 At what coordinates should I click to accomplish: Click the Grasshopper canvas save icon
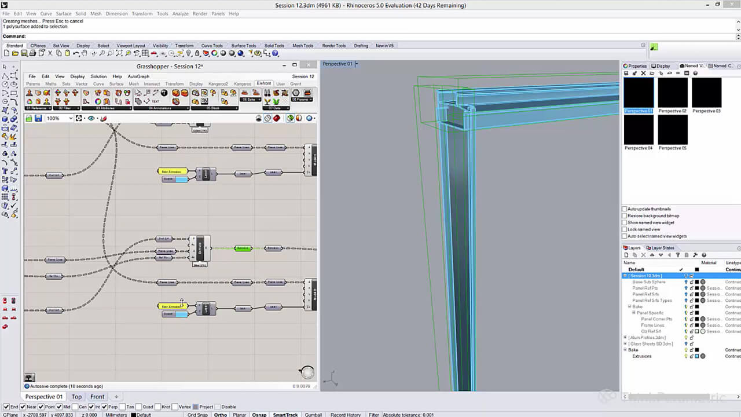[38, 118]
